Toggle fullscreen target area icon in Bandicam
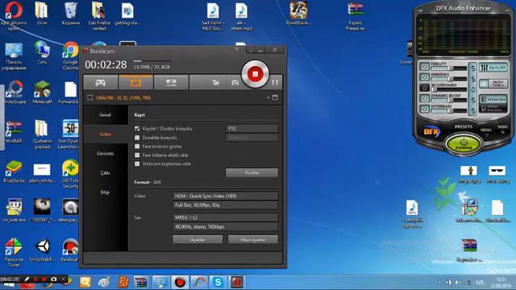The image size is (516, 290). click(275, 97)
